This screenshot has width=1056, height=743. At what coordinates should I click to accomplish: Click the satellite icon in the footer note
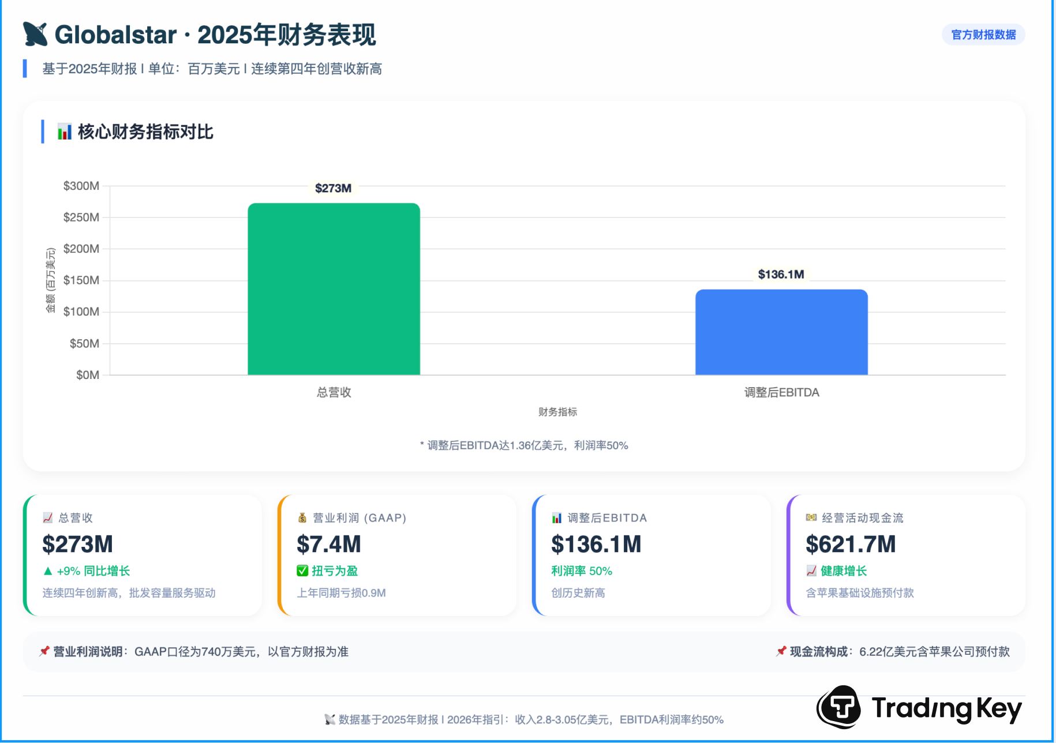tap(329, 719)
